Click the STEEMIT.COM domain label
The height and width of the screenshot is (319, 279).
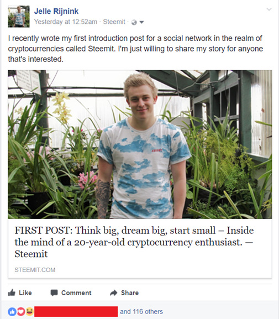click(x=35, y=270)
